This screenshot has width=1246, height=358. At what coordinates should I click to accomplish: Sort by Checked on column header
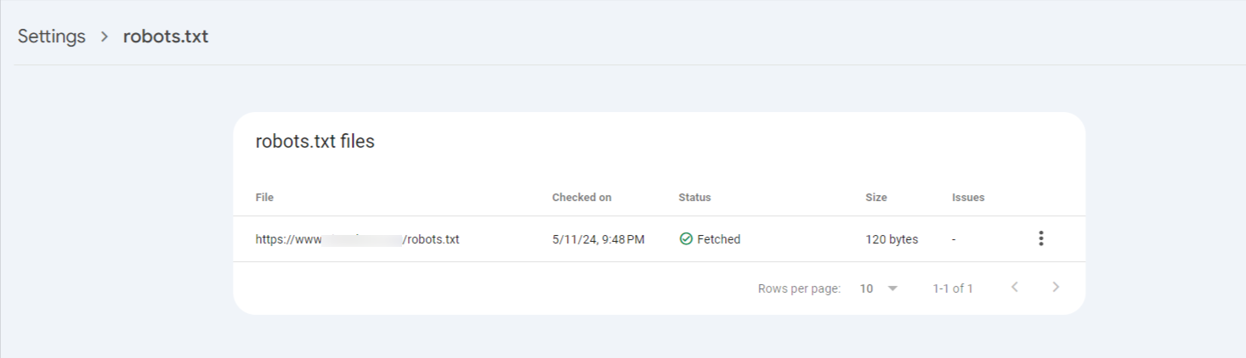click(581, 197)
